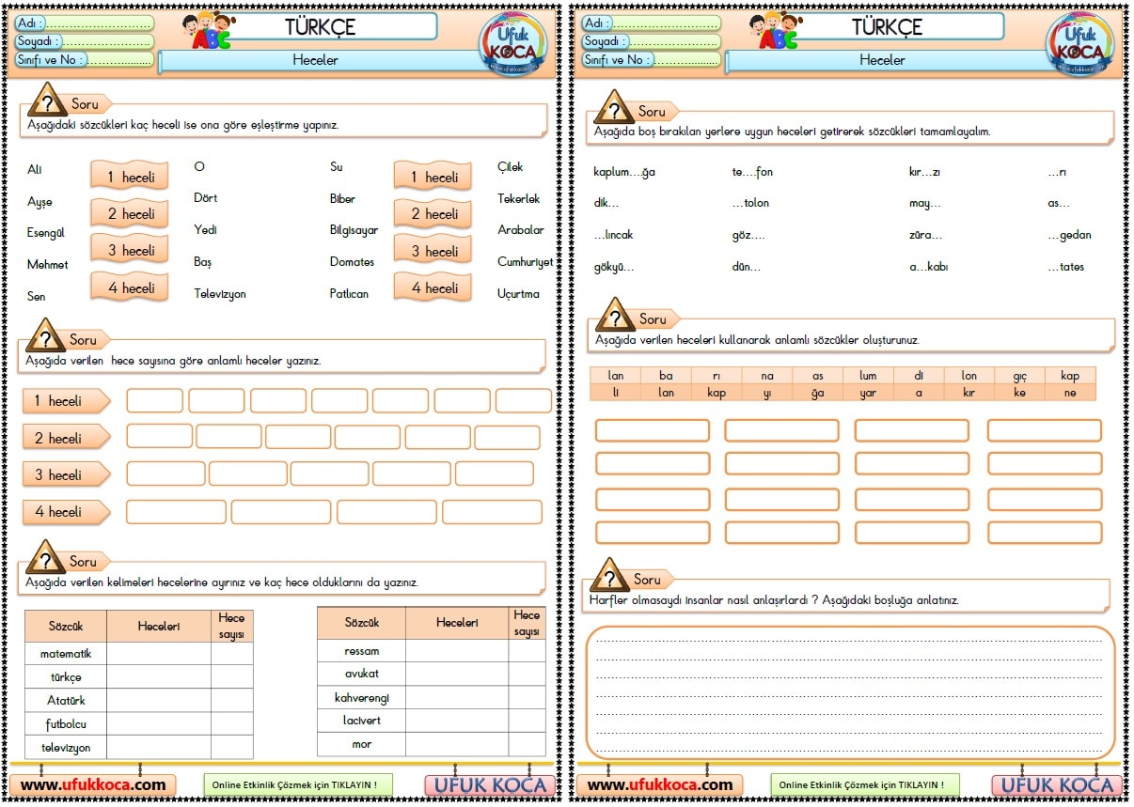
Task: Click the 'Heceleri' cell in the kahverengi row
Action: coord(457,698)
